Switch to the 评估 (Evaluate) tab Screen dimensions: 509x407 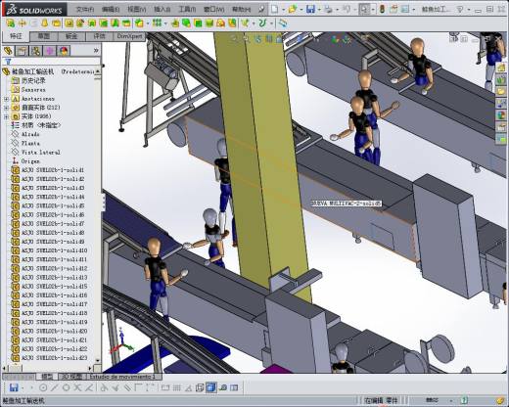coord(100,36)
